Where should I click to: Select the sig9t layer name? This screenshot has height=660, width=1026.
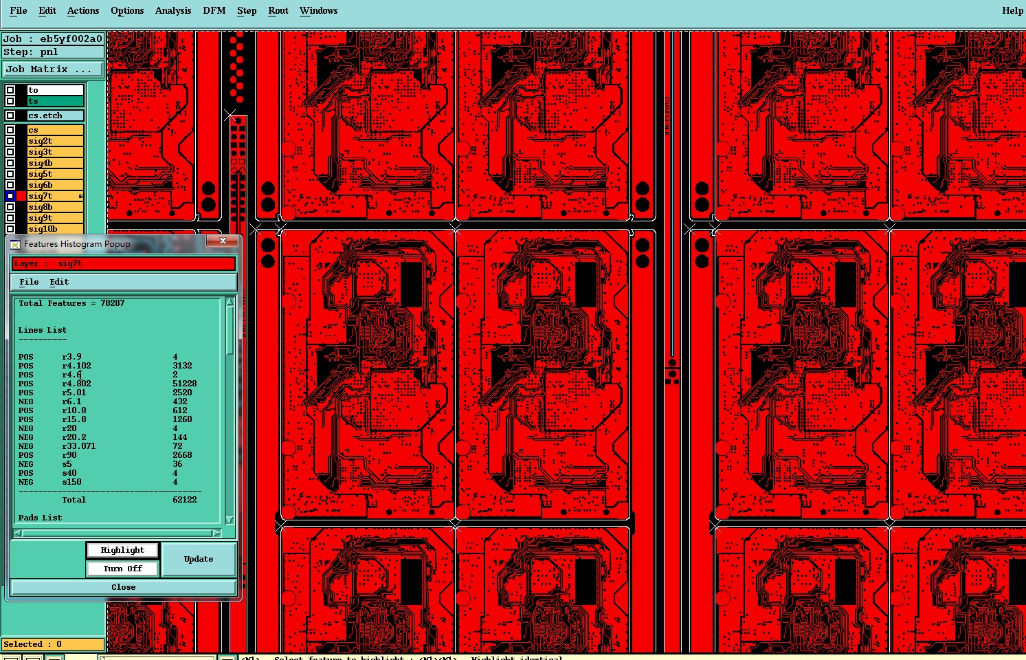click(x=56, y=218)
